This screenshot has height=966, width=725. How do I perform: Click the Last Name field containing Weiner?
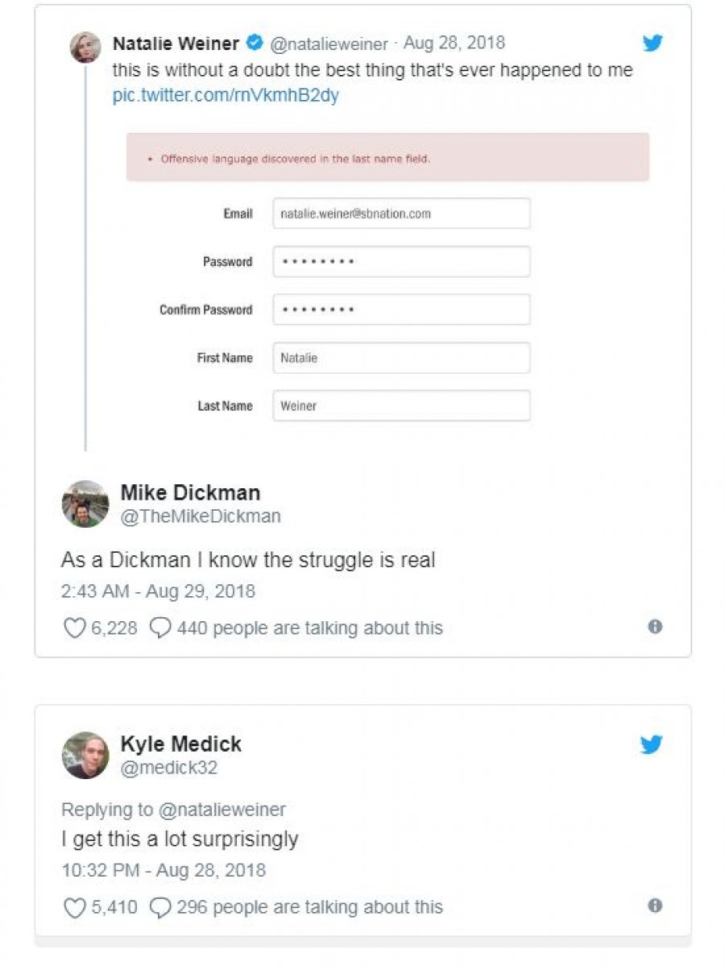click(x=401, y=405)
